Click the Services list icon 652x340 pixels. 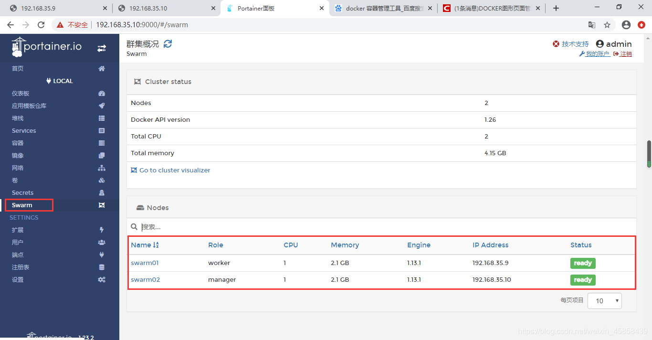point(102,131)
